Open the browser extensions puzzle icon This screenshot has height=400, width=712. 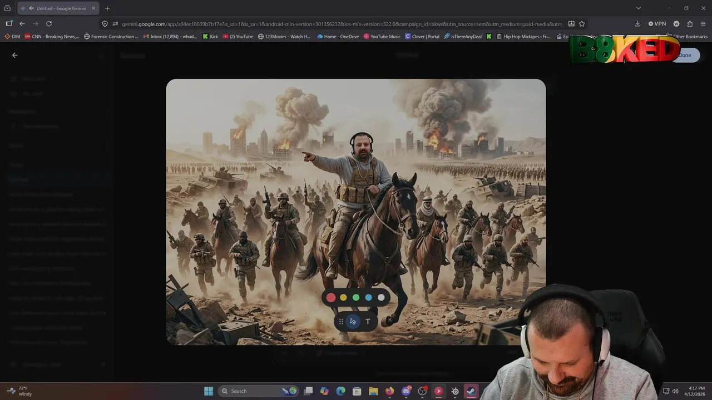[690, 24]
